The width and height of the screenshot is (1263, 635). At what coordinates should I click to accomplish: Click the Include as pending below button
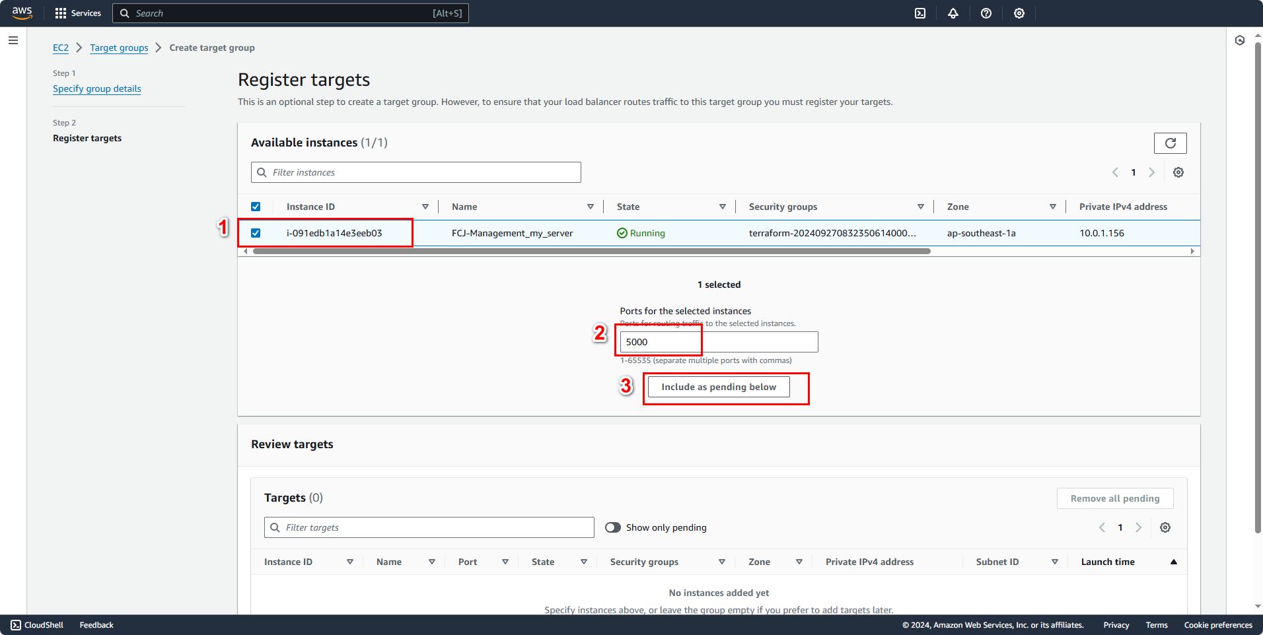[719, 386]
